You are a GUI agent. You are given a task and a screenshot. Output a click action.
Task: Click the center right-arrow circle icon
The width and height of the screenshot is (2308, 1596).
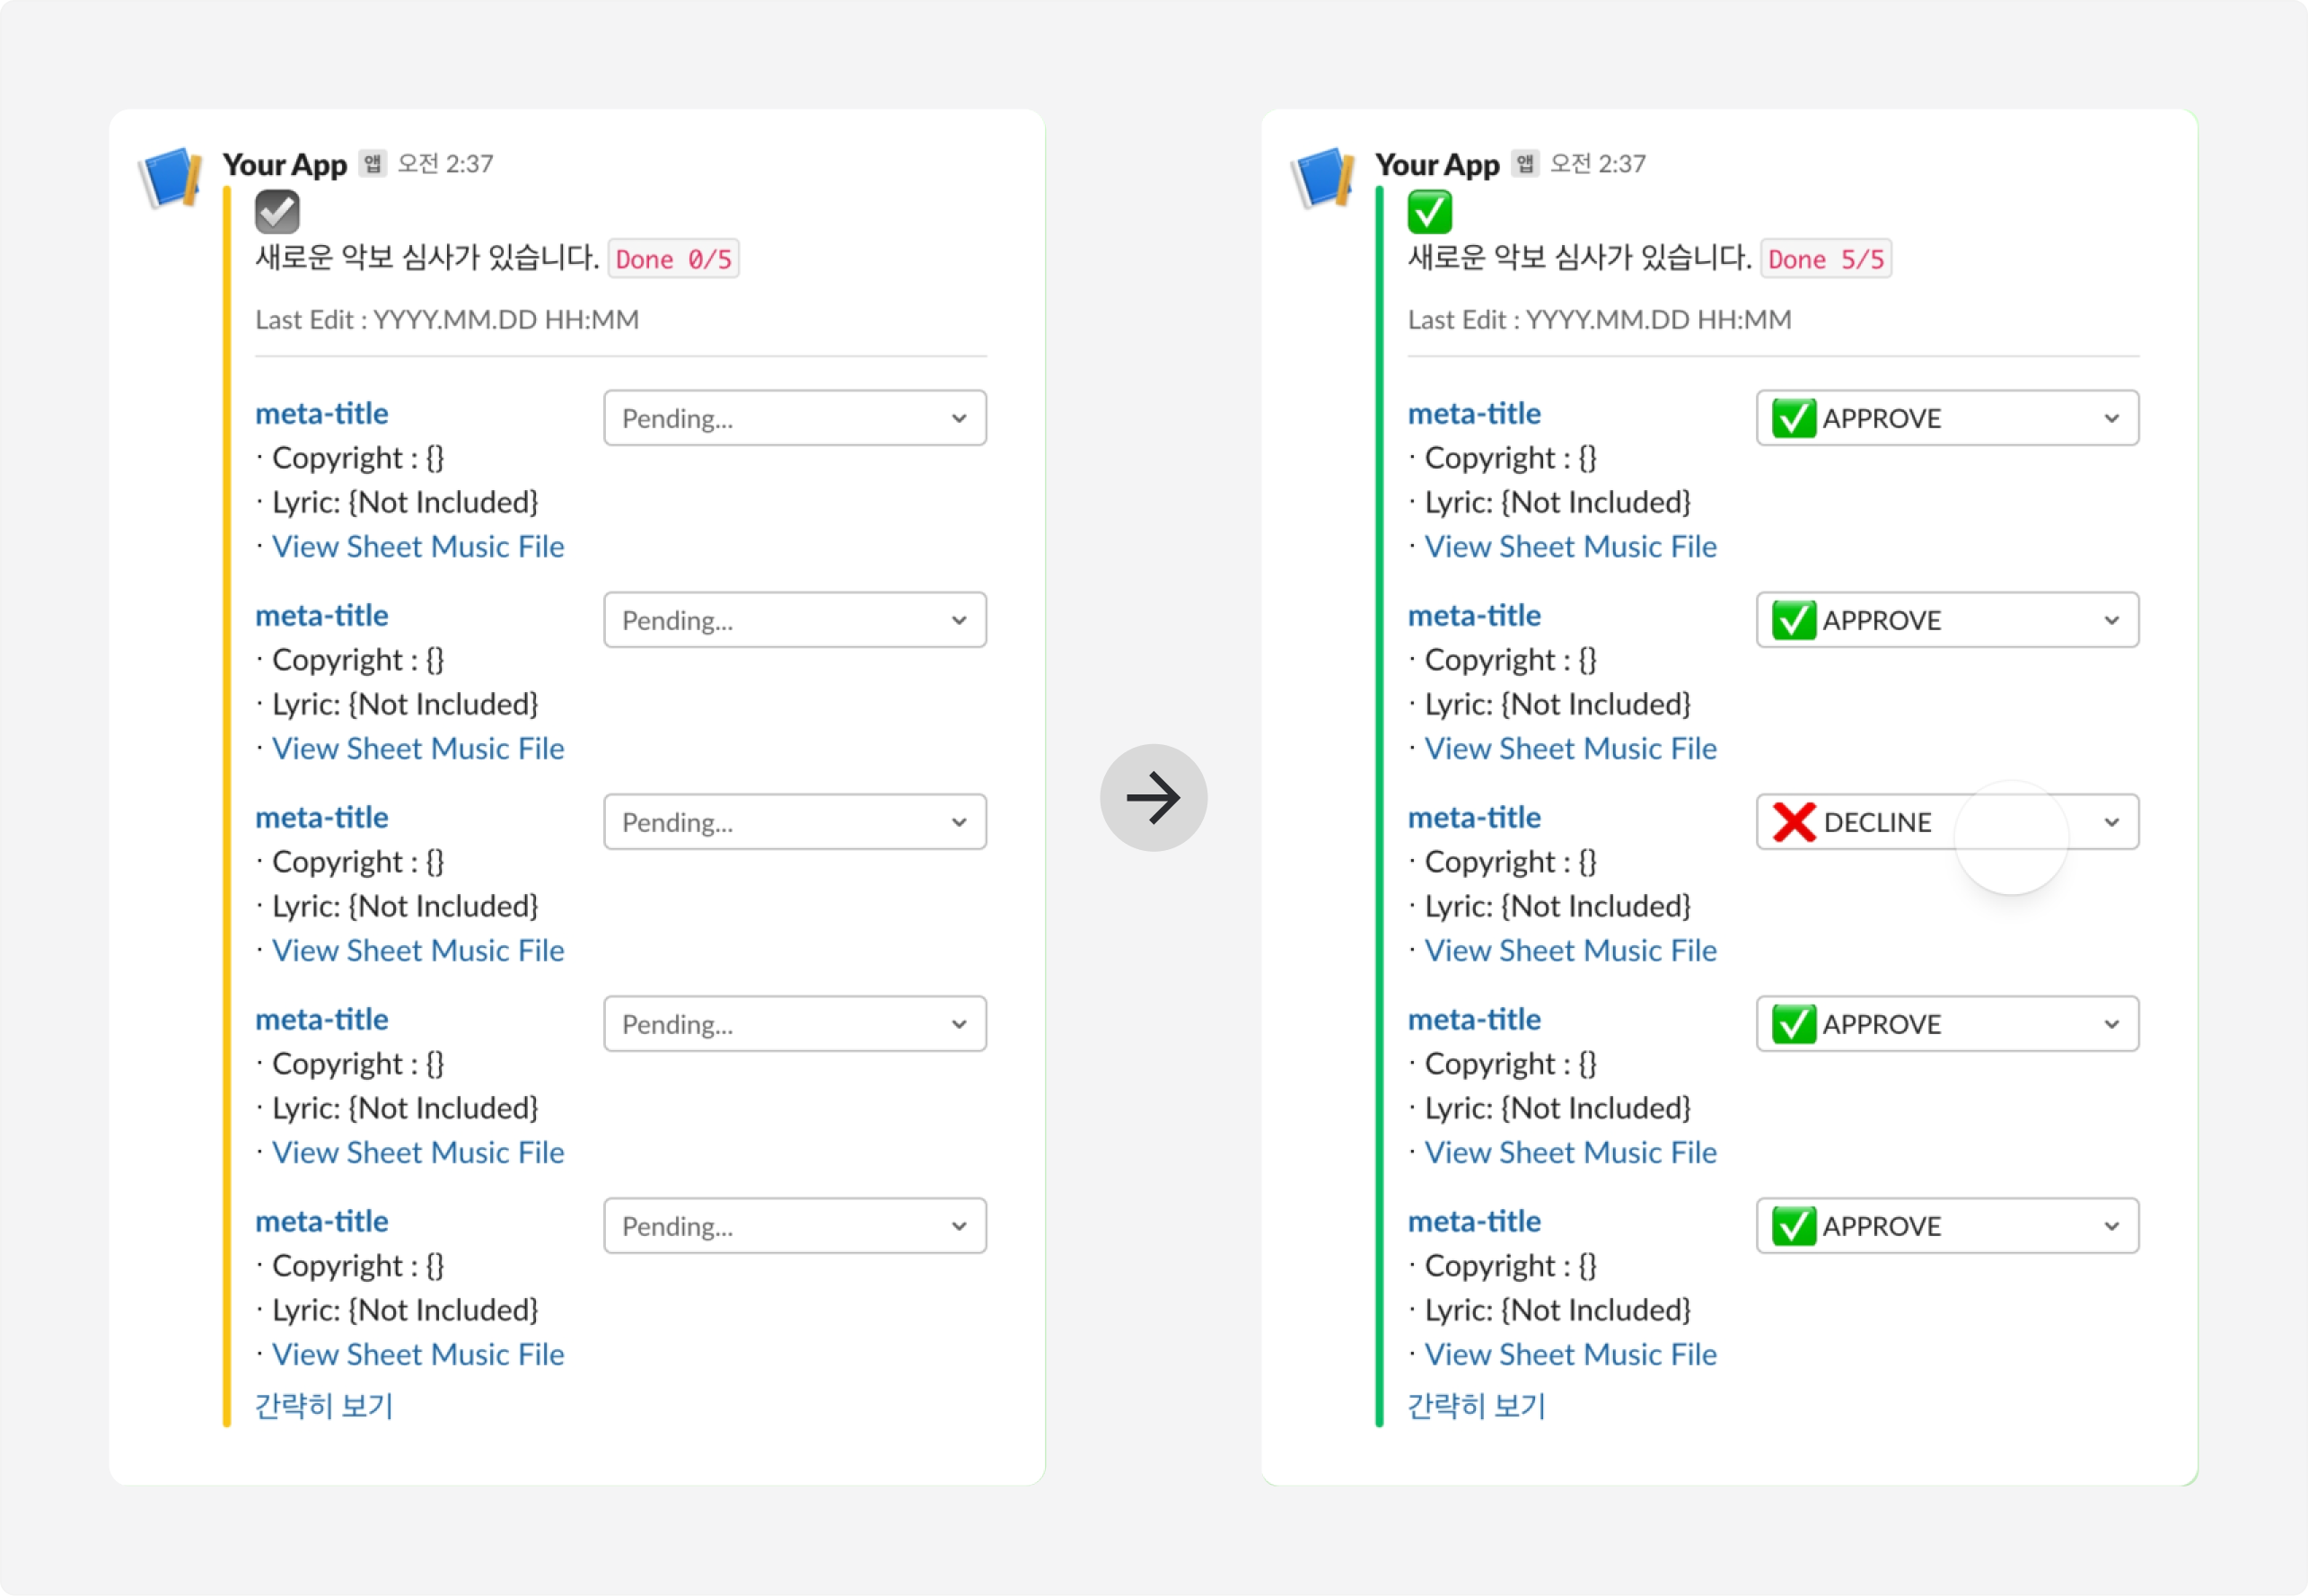tap(1153, 798)
